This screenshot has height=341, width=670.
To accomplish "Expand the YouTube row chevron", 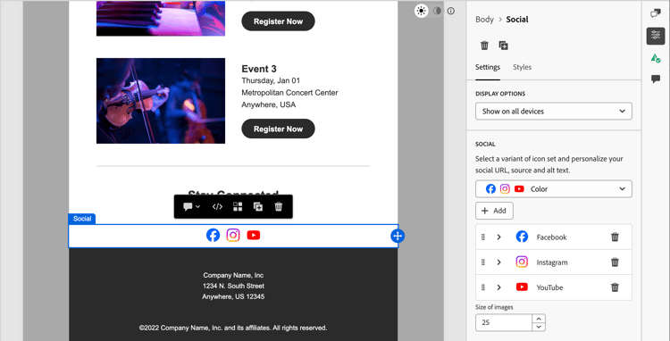I will coord(498,287).
